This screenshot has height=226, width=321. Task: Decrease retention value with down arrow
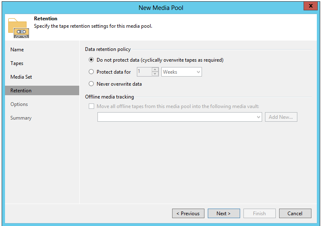click(x=155, y=74)
